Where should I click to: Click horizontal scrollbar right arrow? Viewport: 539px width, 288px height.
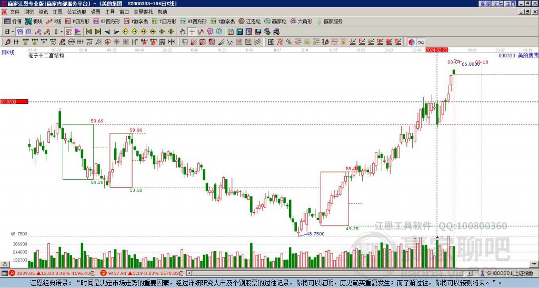click(470, 273)
